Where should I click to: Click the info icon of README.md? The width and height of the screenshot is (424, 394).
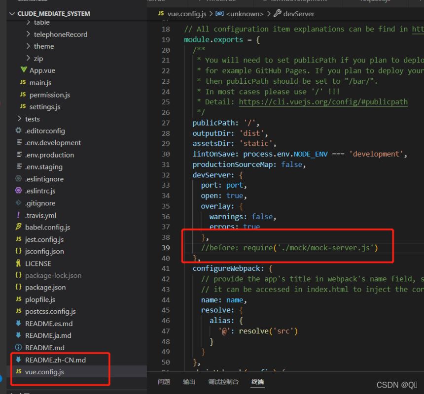point(18,347)
